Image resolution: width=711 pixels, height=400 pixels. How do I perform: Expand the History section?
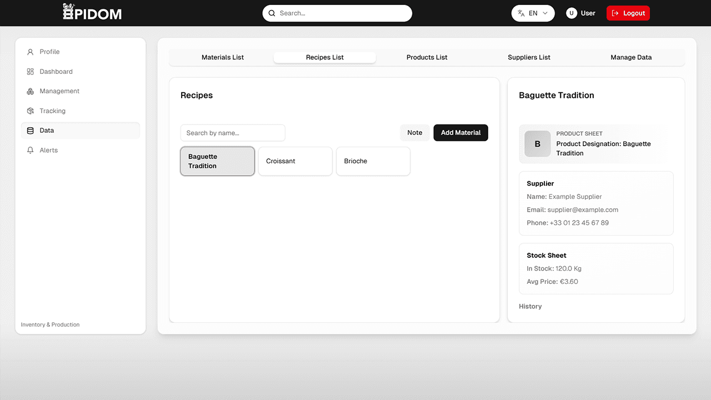point(530,306)
